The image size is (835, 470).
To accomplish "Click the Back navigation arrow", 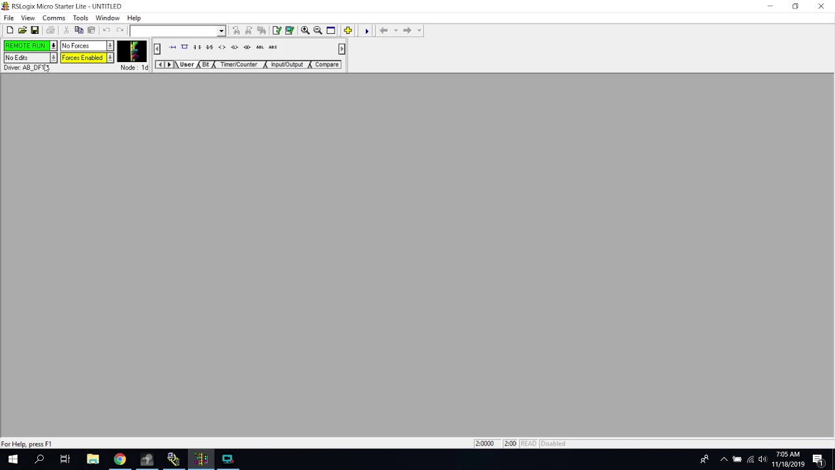I will [384, 30].
